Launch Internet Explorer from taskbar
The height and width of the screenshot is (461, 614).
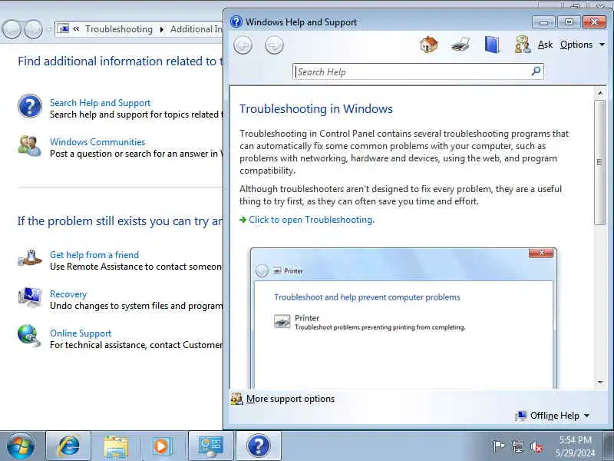click(x=68, y=446)
